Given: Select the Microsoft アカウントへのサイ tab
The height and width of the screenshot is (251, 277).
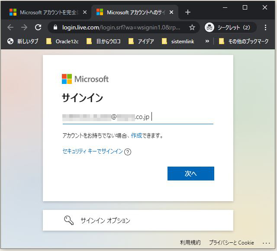Looking at the screenshot, I should tap(135, 12).
